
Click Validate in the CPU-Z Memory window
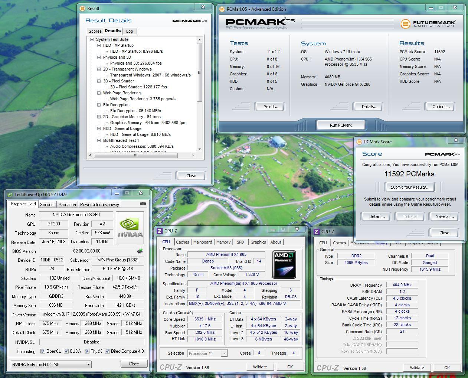(417, 368)
